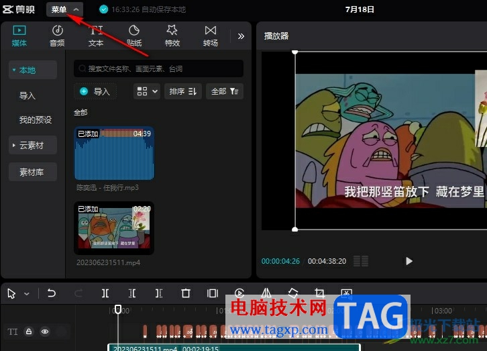Trim clip right of the playhead
This screenshot has width=487, height=351.
click(159, 293)
